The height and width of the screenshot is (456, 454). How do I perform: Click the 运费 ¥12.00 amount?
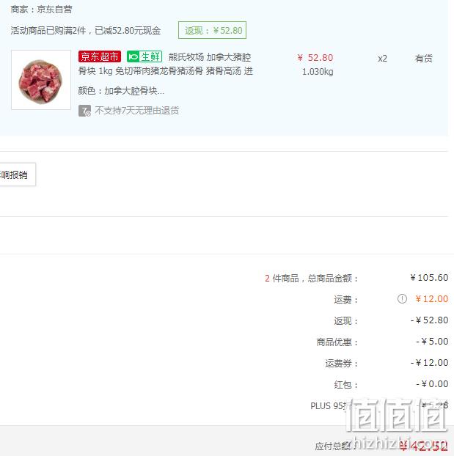432,299
